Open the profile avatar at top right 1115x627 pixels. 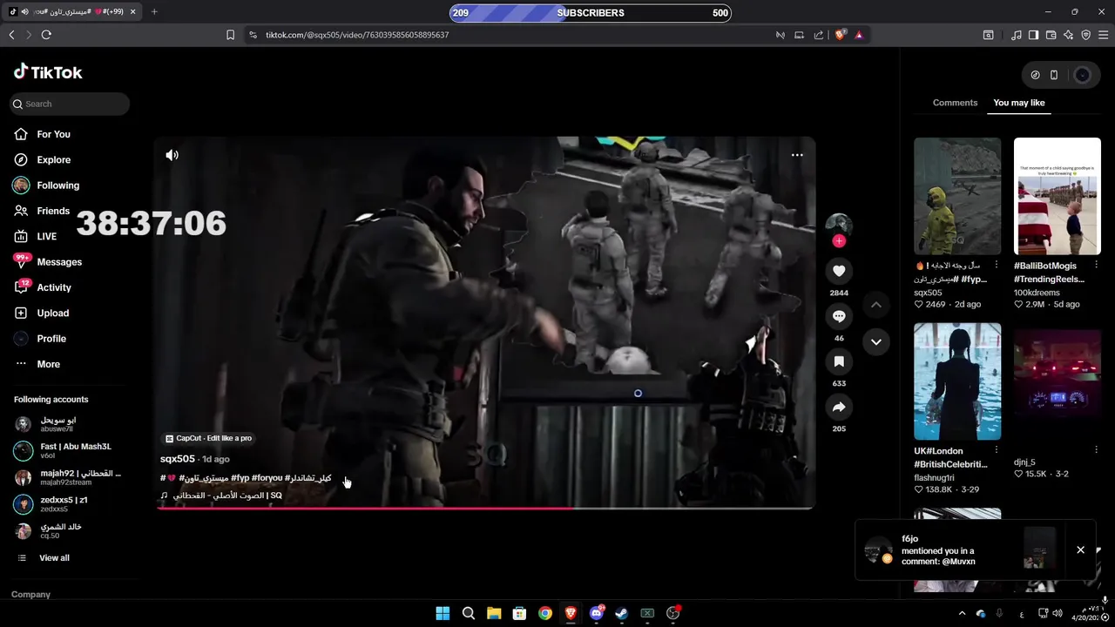(x=1083, y=75)
